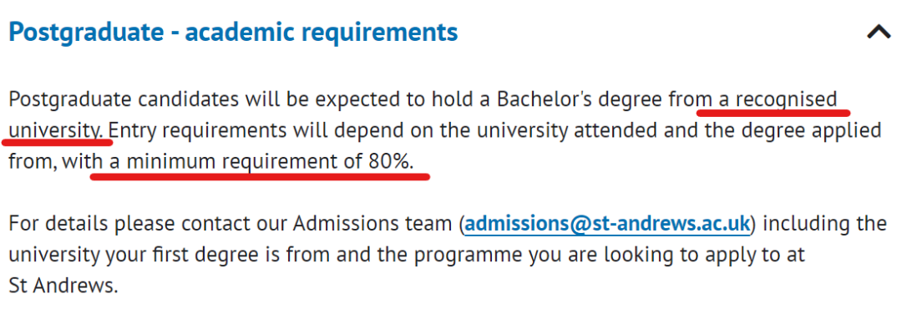Click the '80%' text in the paragraph
The height and width of the screenshot is (309, 902).
(391, 162)
